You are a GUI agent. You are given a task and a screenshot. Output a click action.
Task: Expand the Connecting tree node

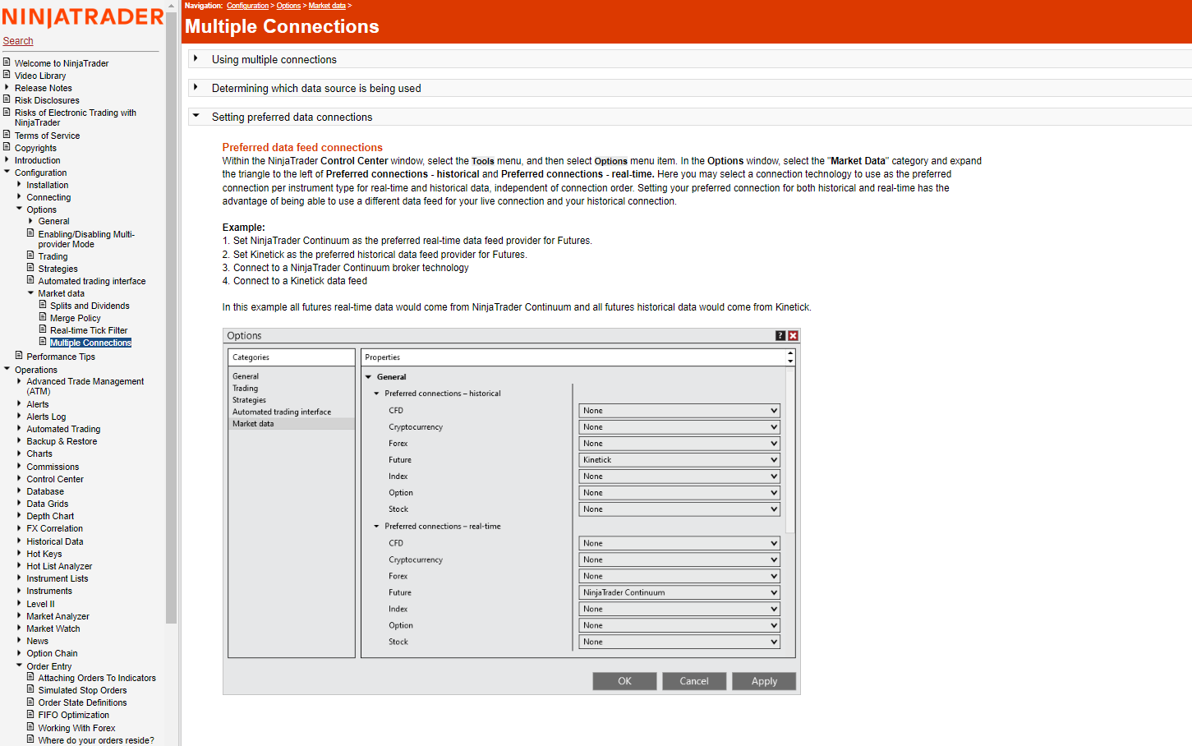coord(19,196)
